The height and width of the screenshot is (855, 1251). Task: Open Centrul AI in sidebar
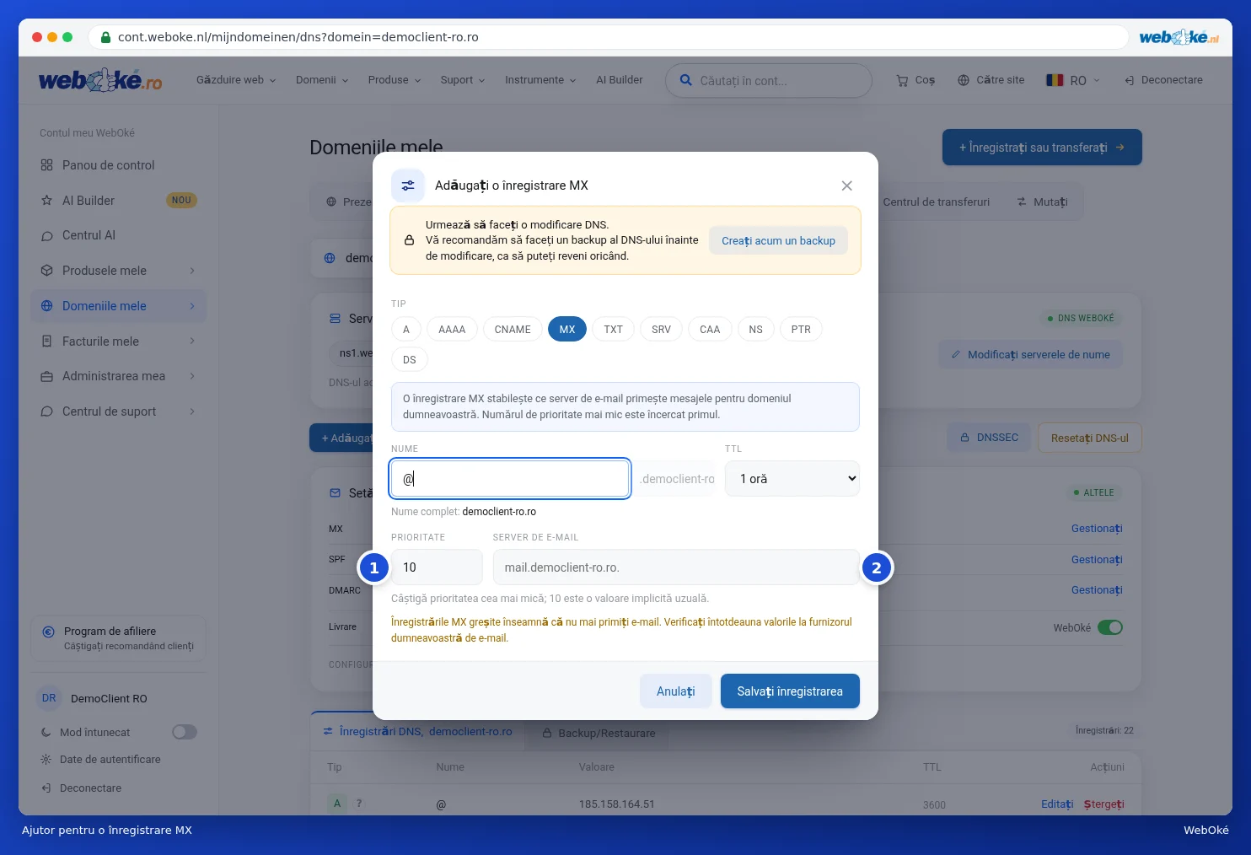click(118, 235)
